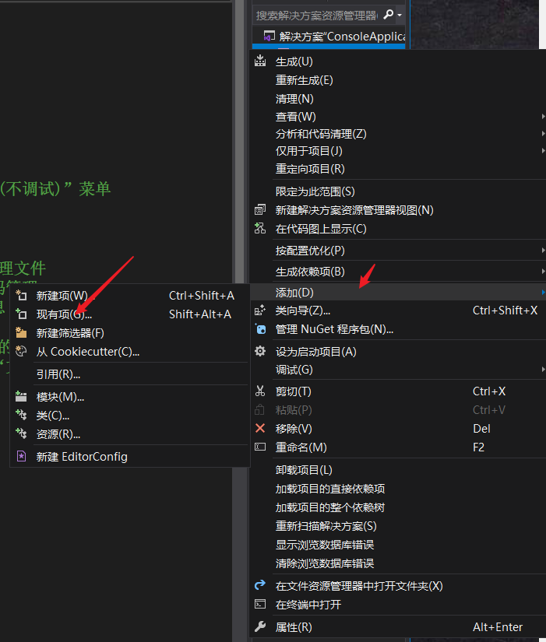Select 加载项目的直接依赖项

pyautogui.click(x=330, y=489)
